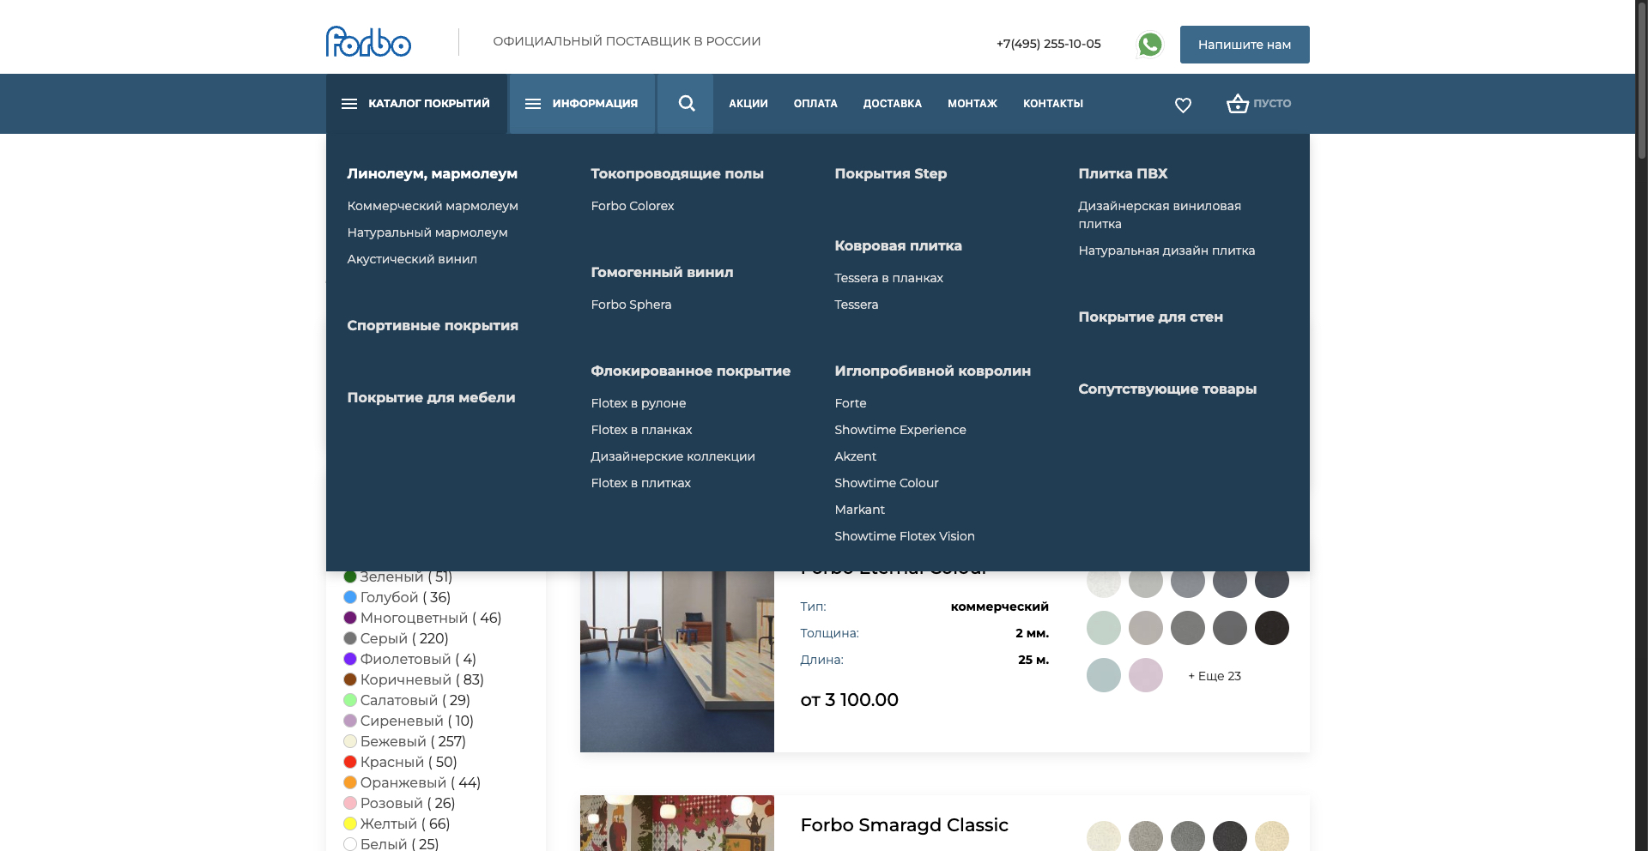
Task: Filter by Салатовый color
Action: [x=407, y=700]
